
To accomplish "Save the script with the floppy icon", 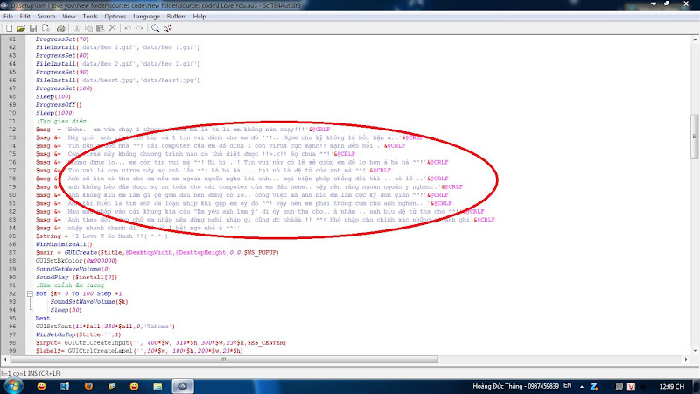I will point(31,28).
